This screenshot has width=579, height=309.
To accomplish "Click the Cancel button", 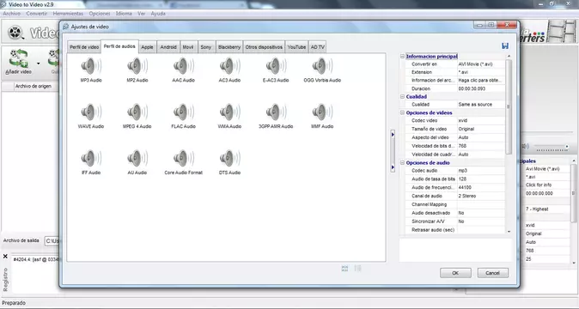I will tap(492, 273).
